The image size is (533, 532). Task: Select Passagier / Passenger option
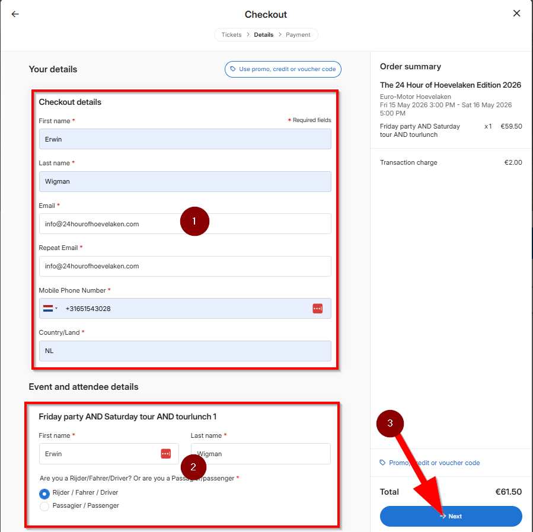click(x=44, y=506)
